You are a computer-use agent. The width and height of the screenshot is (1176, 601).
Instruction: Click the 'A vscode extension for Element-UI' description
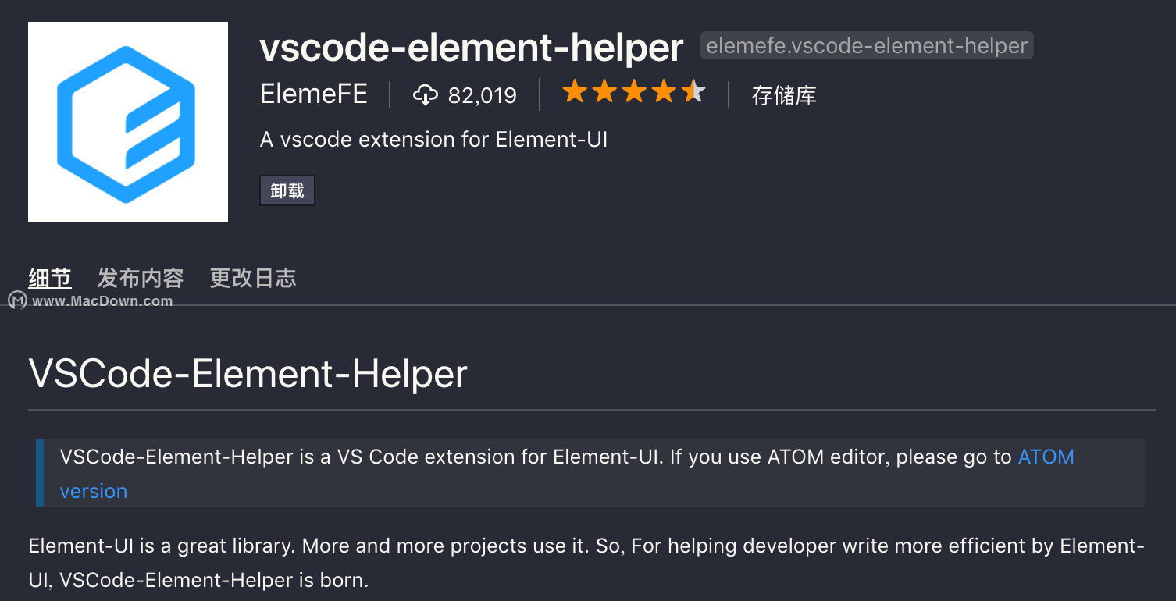(x=434, y=140)
